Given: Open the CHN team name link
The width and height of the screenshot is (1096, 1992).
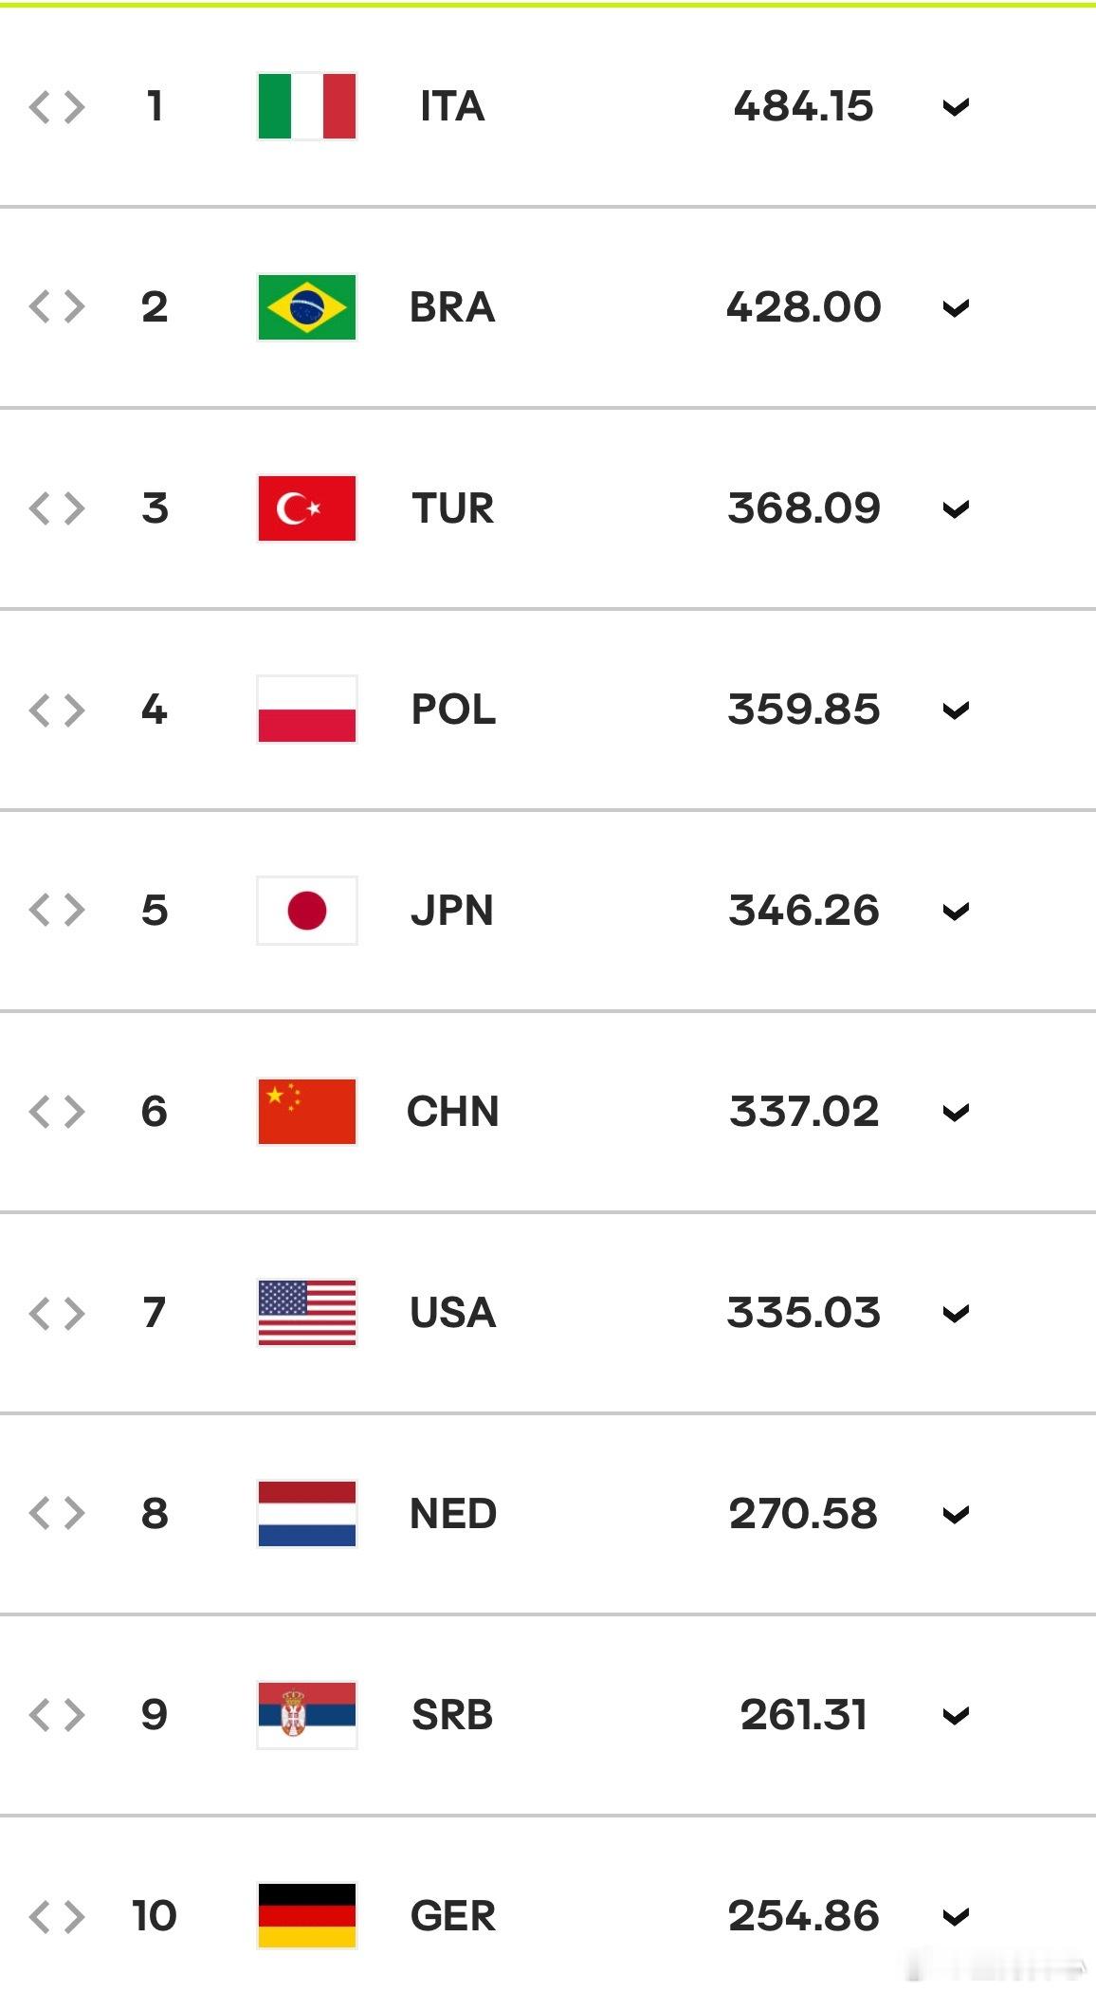Looking at the screenshot, I should (453, 1112).
